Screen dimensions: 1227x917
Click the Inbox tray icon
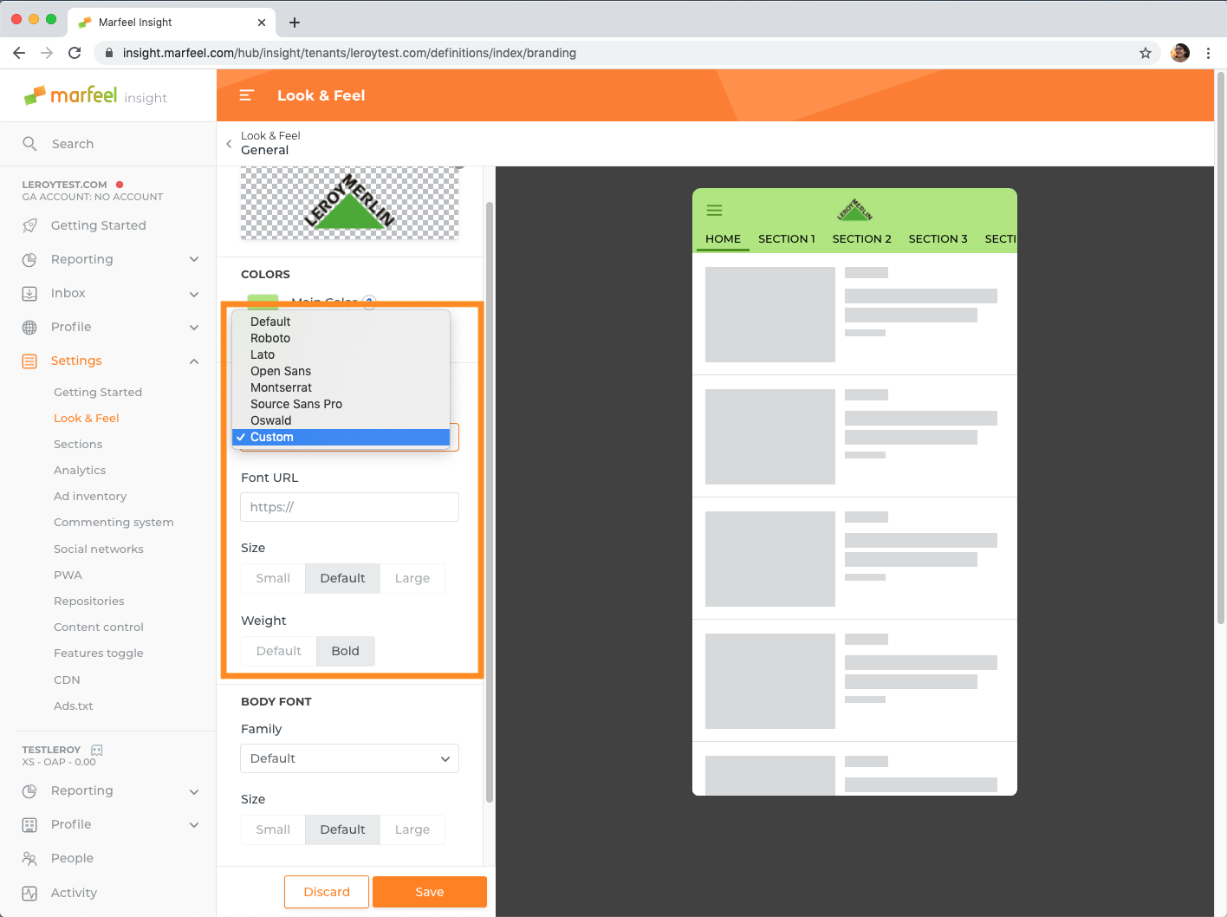pyautogui.click(x=29, y=293)
